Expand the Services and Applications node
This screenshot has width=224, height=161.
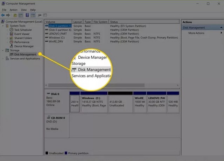[x=3, y=59]
